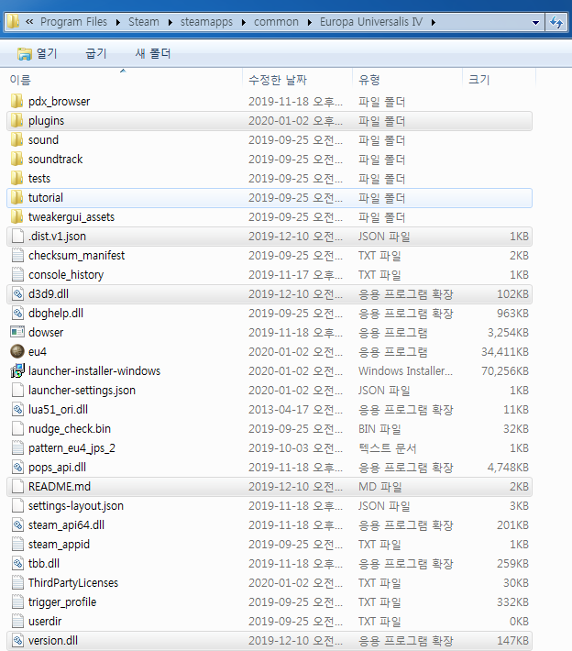The height and width of the screenshot is (651, 572).
Task: Show hidden parent folders via double chevron
Action: pyautogui.click(x=29, y=22)
